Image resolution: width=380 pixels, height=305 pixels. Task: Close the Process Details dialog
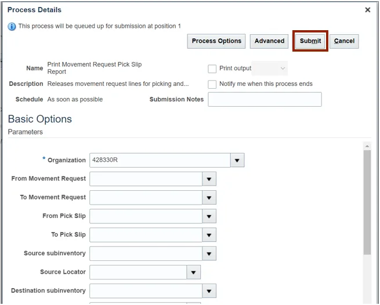coord(367,10)
